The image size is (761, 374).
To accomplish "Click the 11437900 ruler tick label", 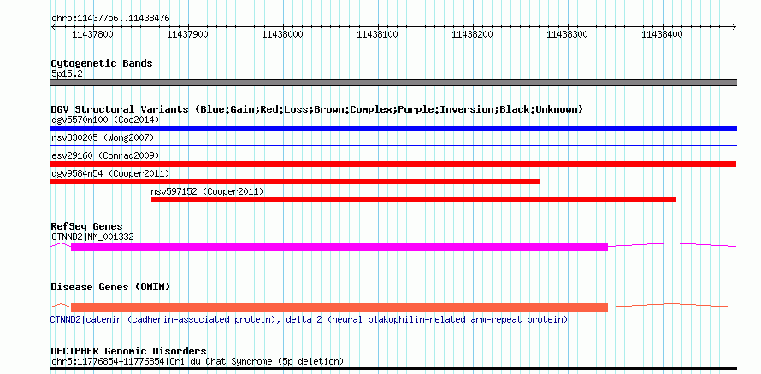I will (x=187, y=34).
